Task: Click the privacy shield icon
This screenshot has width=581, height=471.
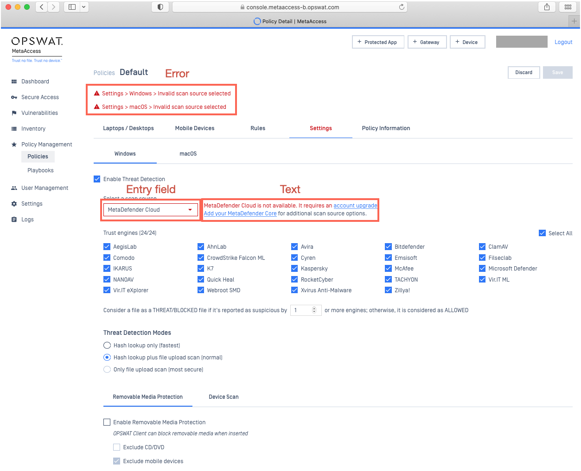Action: 160,7
